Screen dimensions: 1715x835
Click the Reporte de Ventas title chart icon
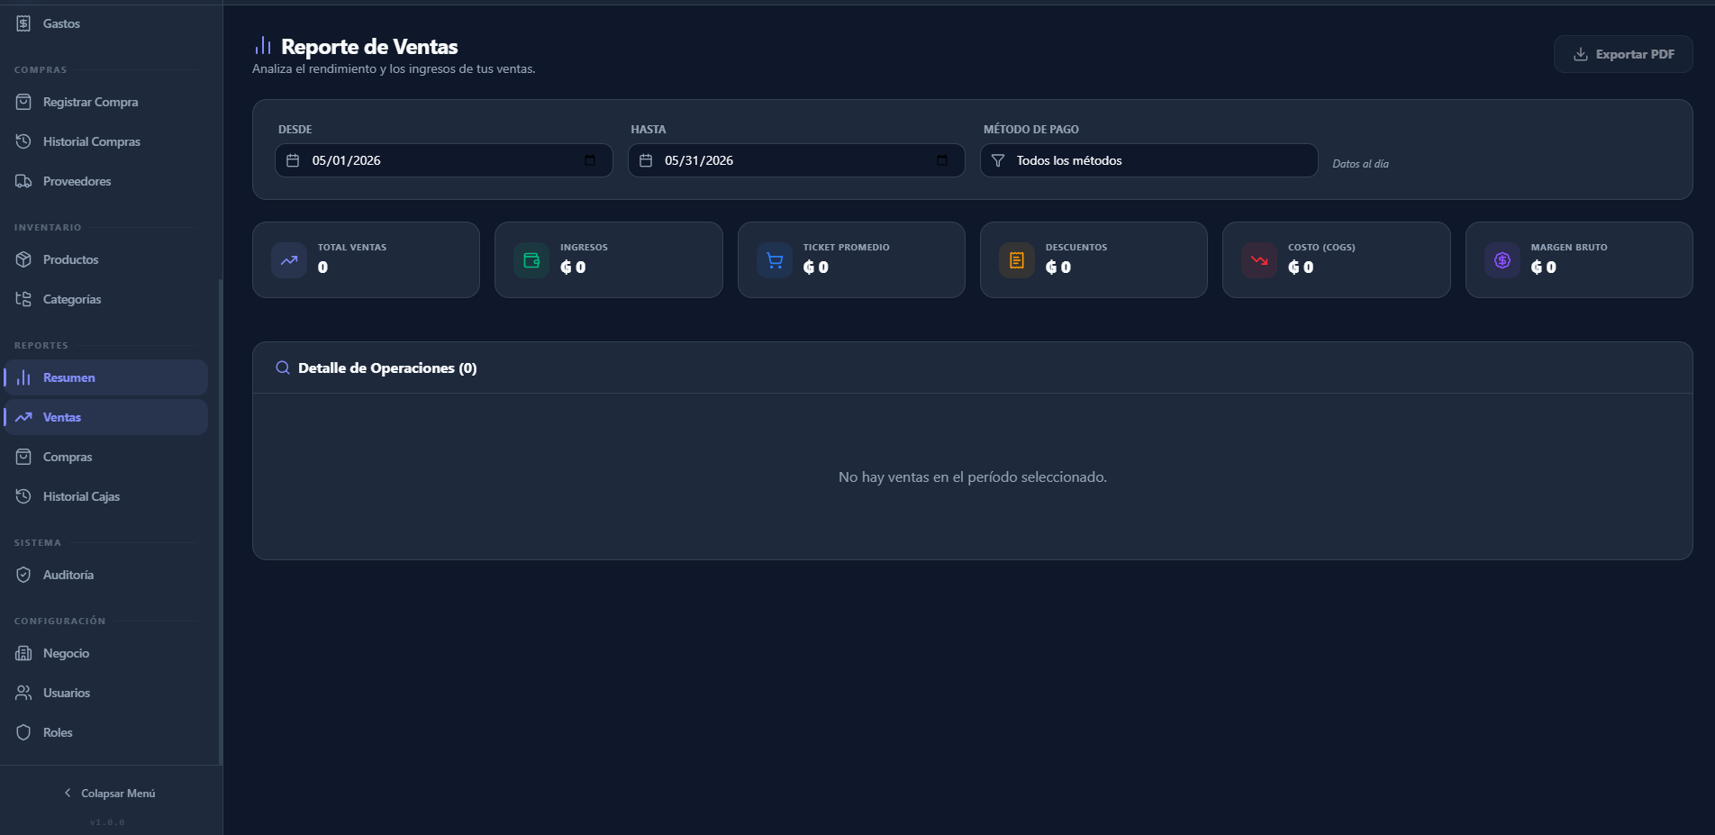point(263,45)
